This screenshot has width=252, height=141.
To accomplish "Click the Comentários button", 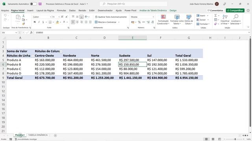I will click(215, 11).
